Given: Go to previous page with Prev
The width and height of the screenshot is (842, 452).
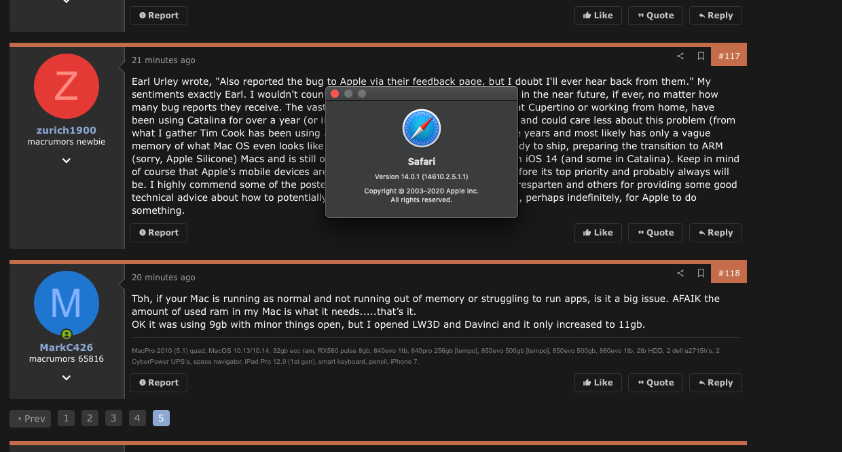Looking at the screenshot, I should click(31, 419).
